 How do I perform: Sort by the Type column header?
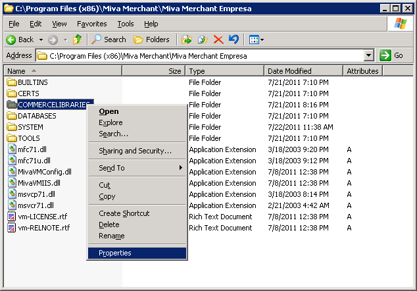coord(225,71)
